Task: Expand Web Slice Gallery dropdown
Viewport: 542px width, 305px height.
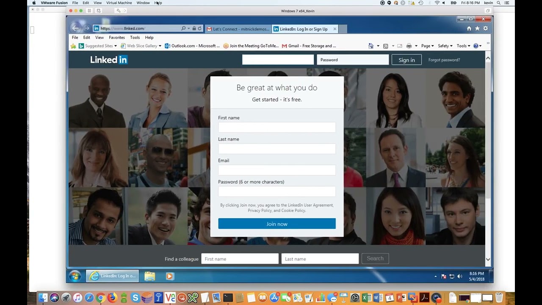Action: point(160,46)
